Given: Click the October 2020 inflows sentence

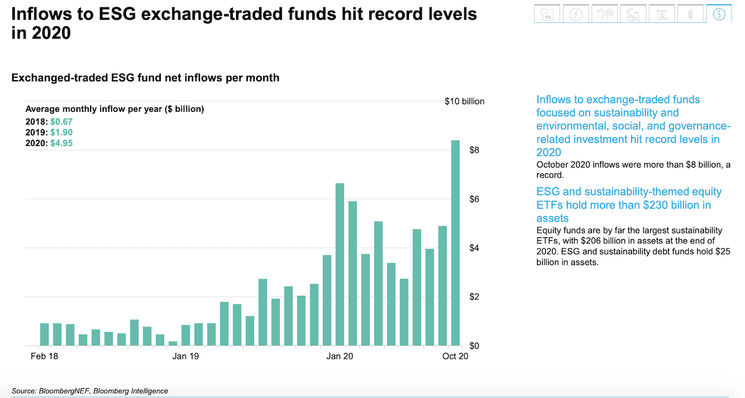Looking at the screenshot, I should (633, 170).
